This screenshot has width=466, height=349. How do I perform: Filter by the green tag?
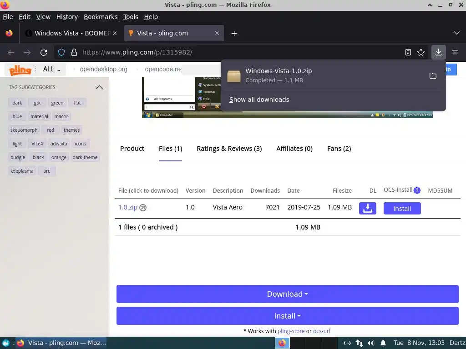point(57,103)
